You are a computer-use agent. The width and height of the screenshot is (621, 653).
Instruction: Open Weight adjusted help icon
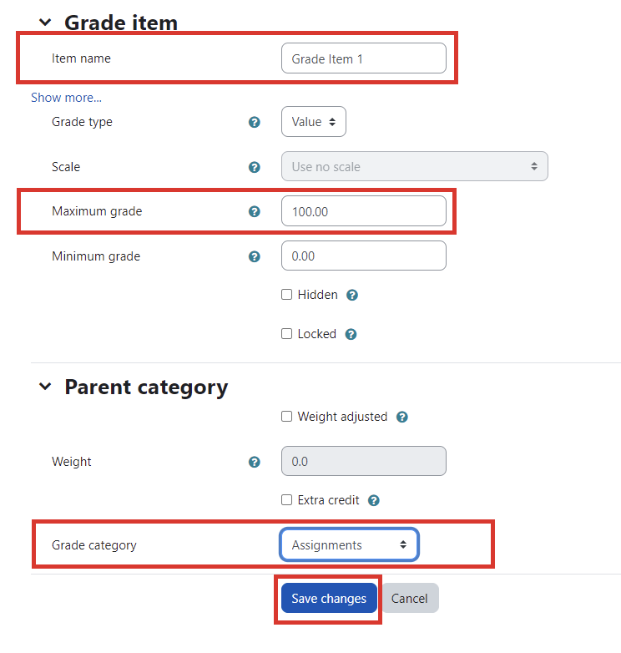[x=402, y=417]
